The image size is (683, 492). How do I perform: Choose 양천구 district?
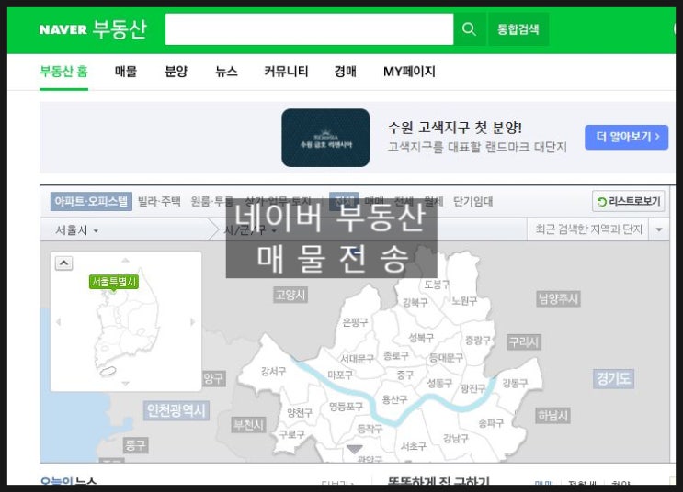click(300, 412)
